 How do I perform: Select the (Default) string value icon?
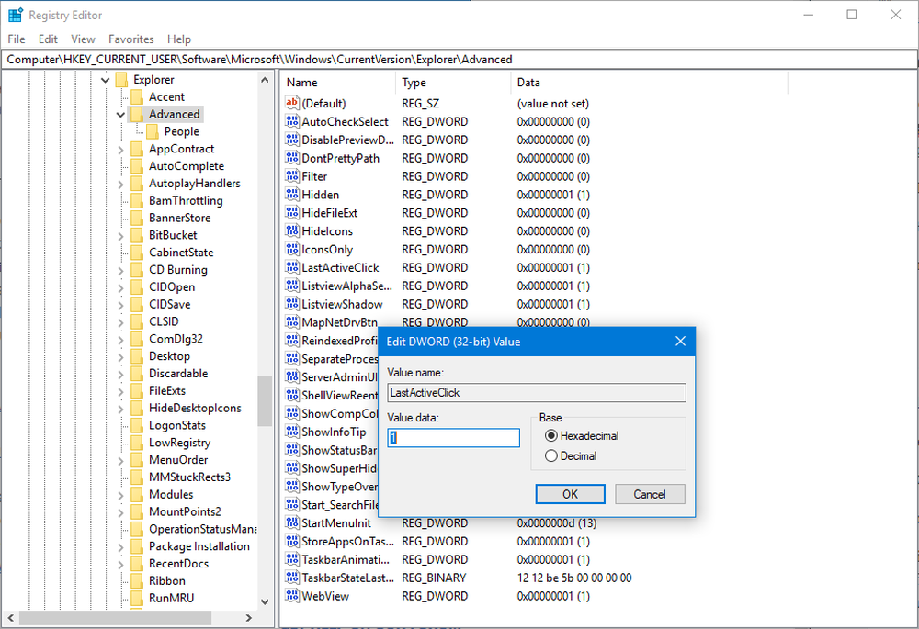(x=292, y=103)
